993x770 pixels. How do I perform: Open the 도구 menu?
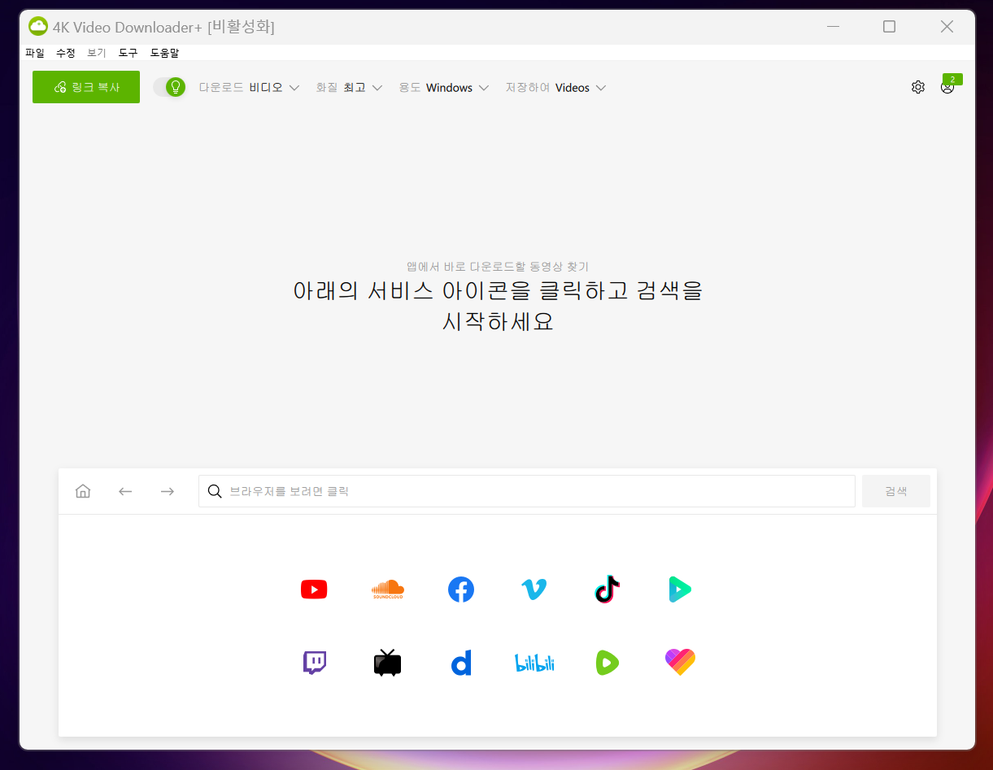[x=128, y=53]
